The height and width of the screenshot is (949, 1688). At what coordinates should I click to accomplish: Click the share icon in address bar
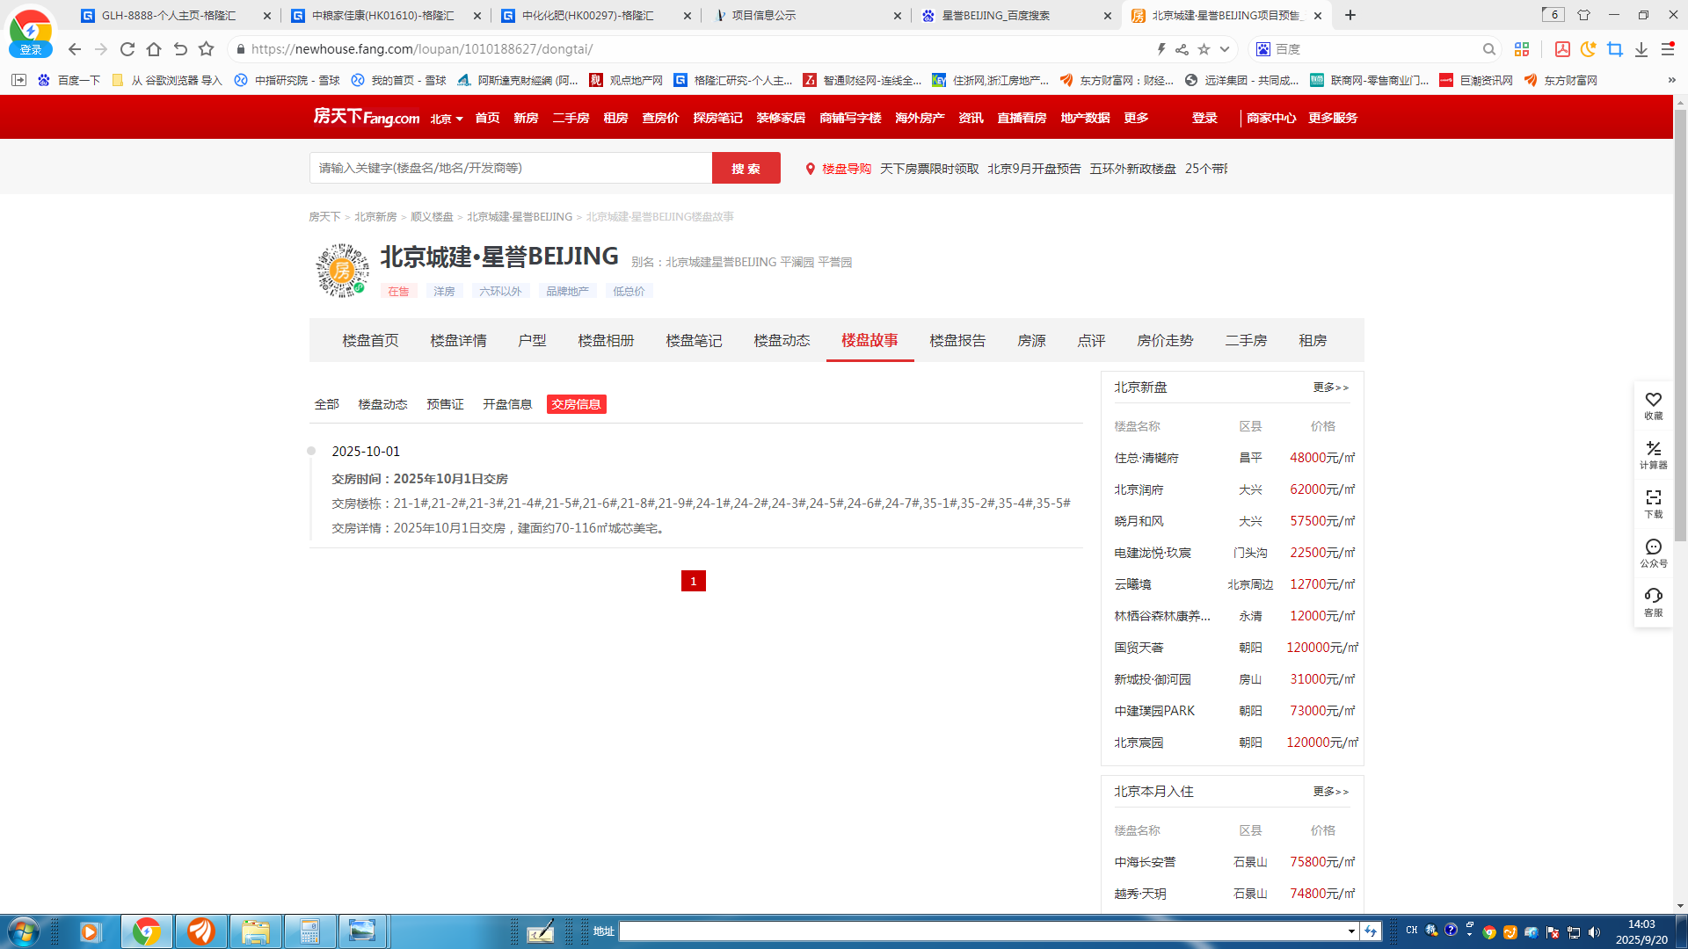click(1182, 49)
